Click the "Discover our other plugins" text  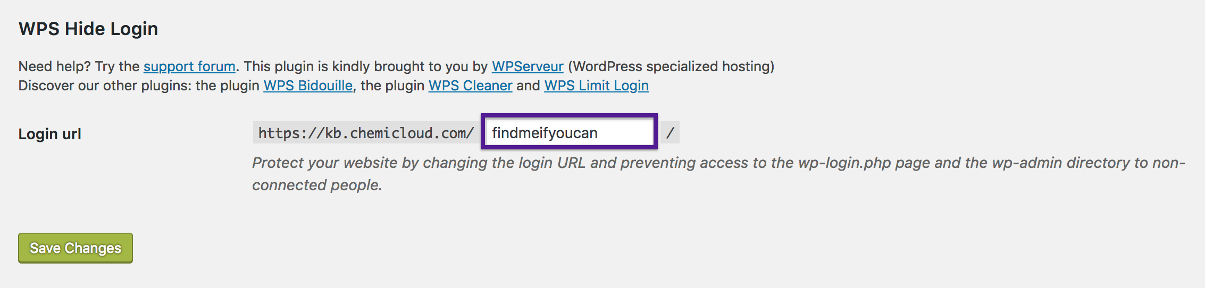104,86
